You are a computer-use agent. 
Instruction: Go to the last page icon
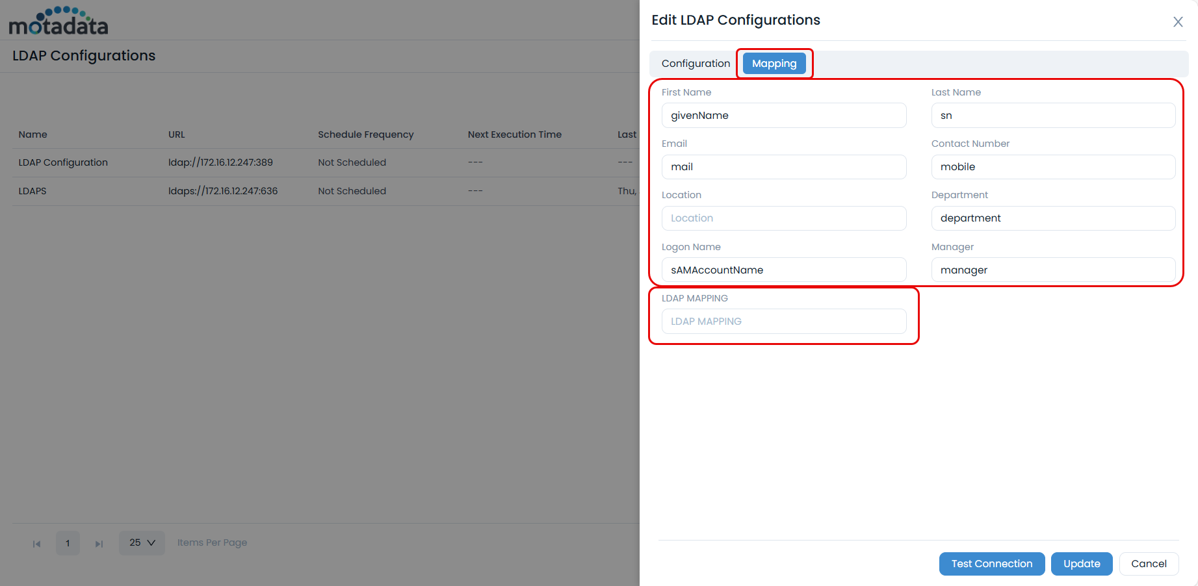click(99, 544)
